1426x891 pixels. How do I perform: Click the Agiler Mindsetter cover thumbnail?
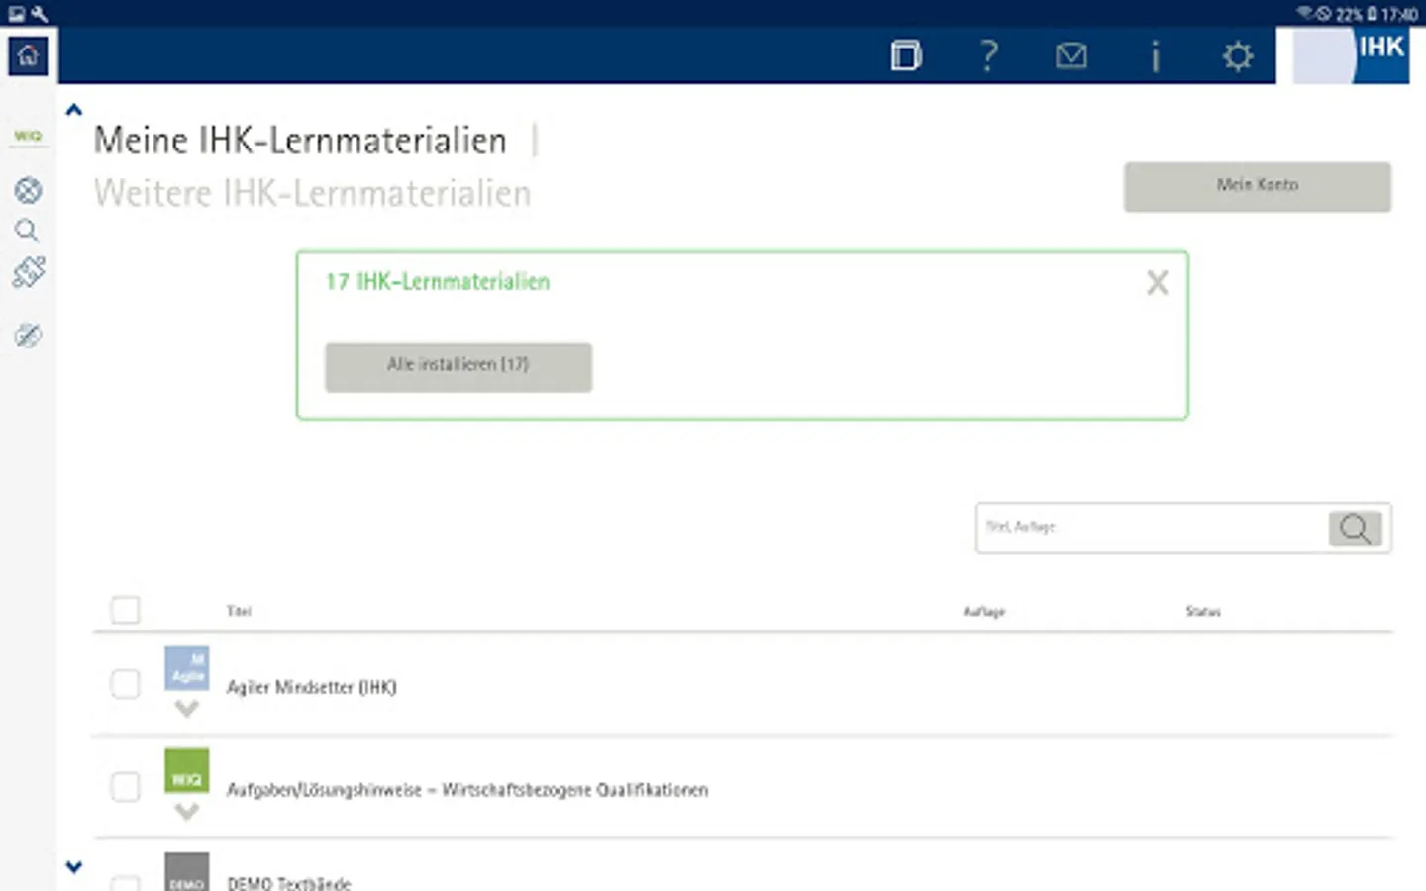tap(186, 668)
